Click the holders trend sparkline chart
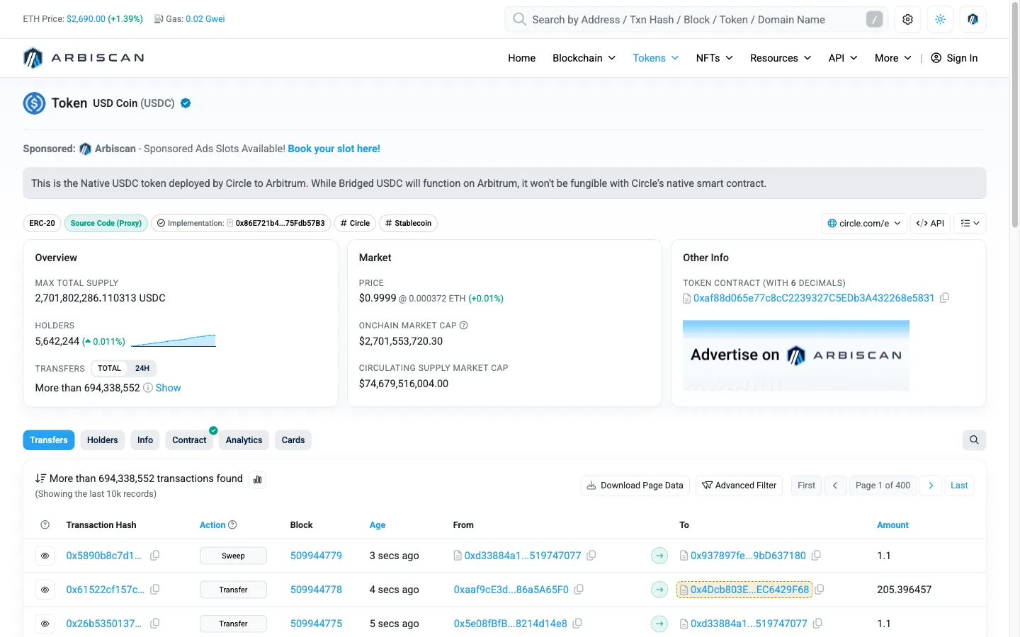This screenshot has height=637, width=1020. tap(174, 340)
